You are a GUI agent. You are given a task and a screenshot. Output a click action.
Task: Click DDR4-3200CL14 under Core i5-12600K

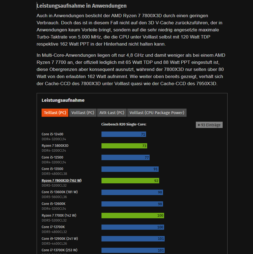(x=54, y=209)
